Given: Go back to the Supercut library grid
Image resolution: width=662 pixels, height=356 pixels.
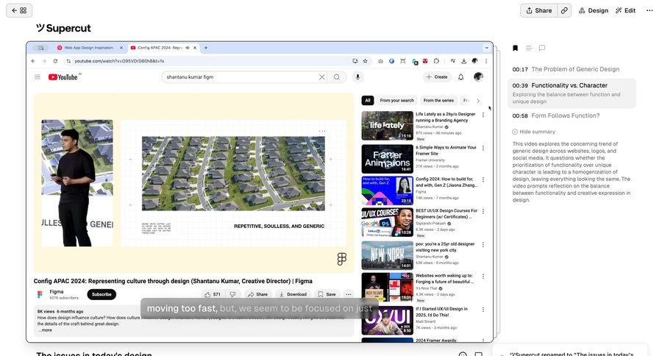Looking at the screenshot, I should (x=19, y=10).
